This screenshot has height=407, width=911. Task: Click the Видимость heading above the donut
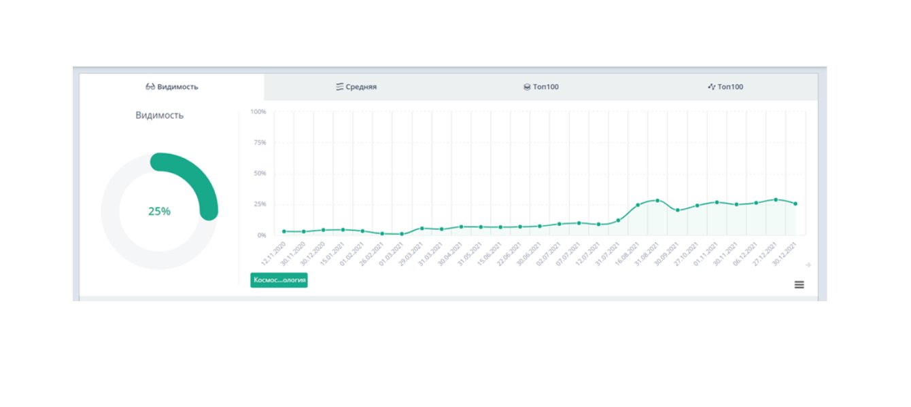coord(159,115)
